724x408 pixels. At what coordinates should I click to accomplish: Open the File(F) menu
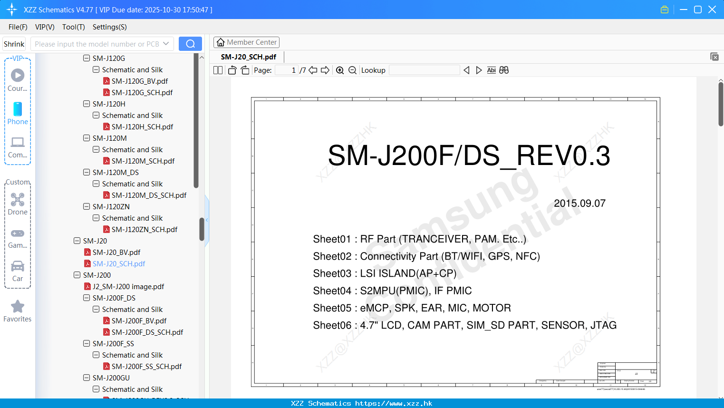pyautogui.click(x=18, y=27)
